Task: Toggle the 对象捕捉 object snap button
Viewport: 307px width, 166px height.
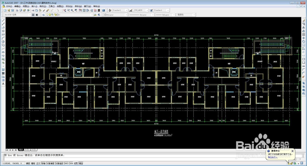Action: (51, 163)
